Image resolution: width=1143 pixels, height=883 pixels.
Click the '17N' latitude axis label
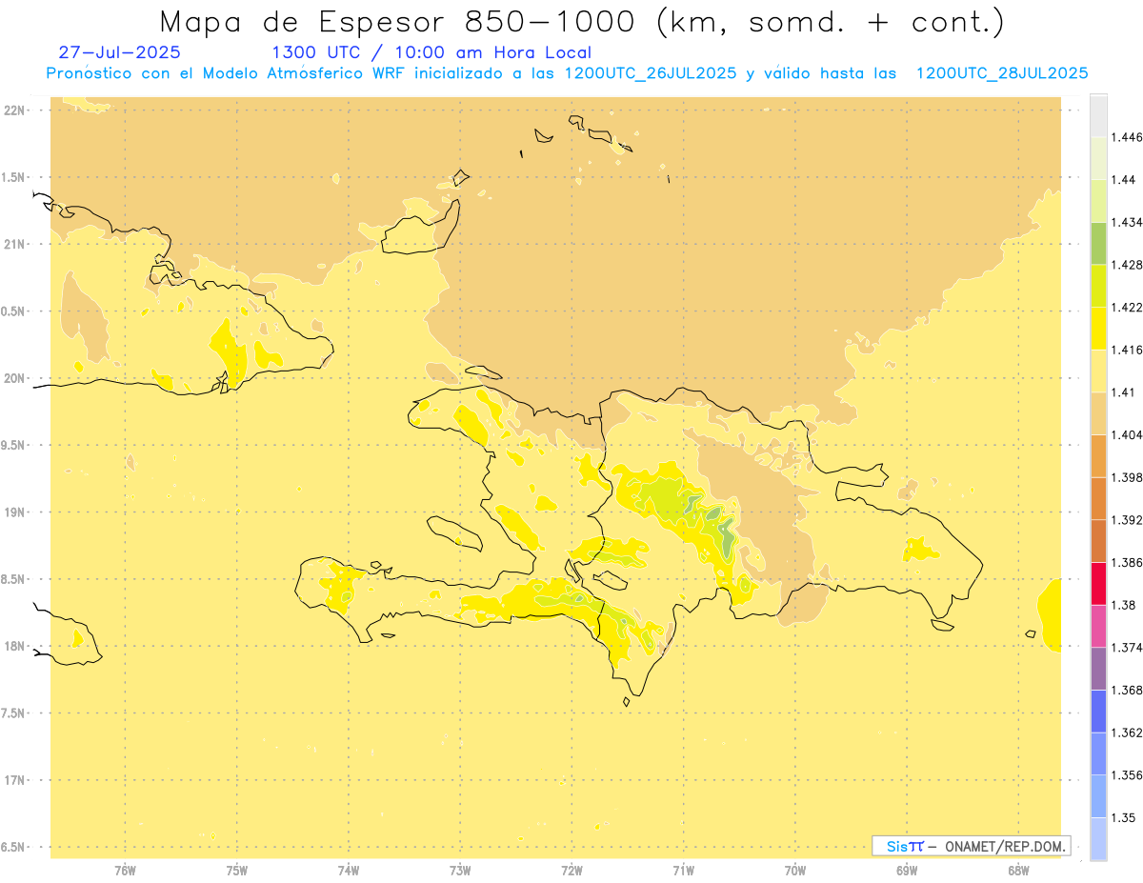tap(15, 780)
